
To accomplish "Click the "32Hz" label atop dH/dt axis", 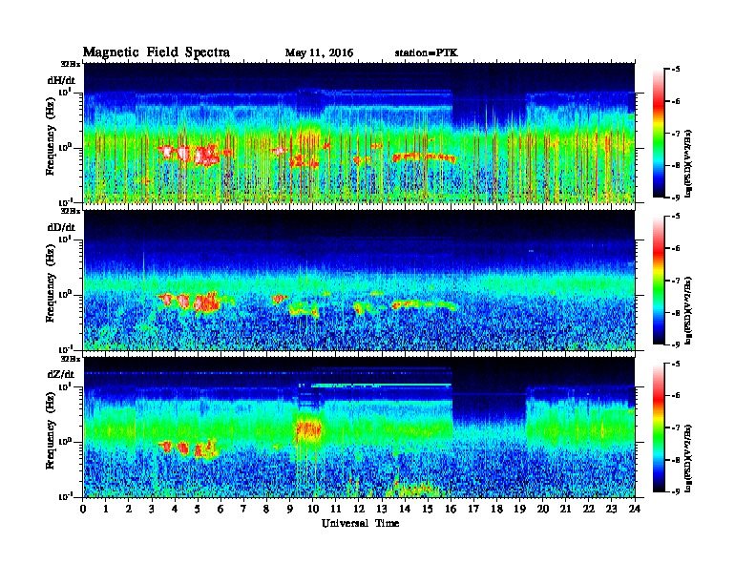I will pyautogui.click(x=71, y=64).
